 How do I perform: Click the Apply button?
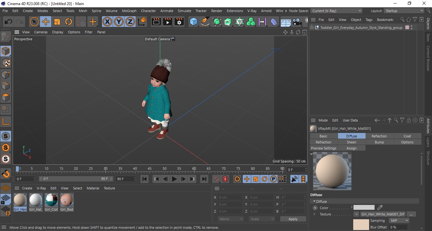point(293,219)
